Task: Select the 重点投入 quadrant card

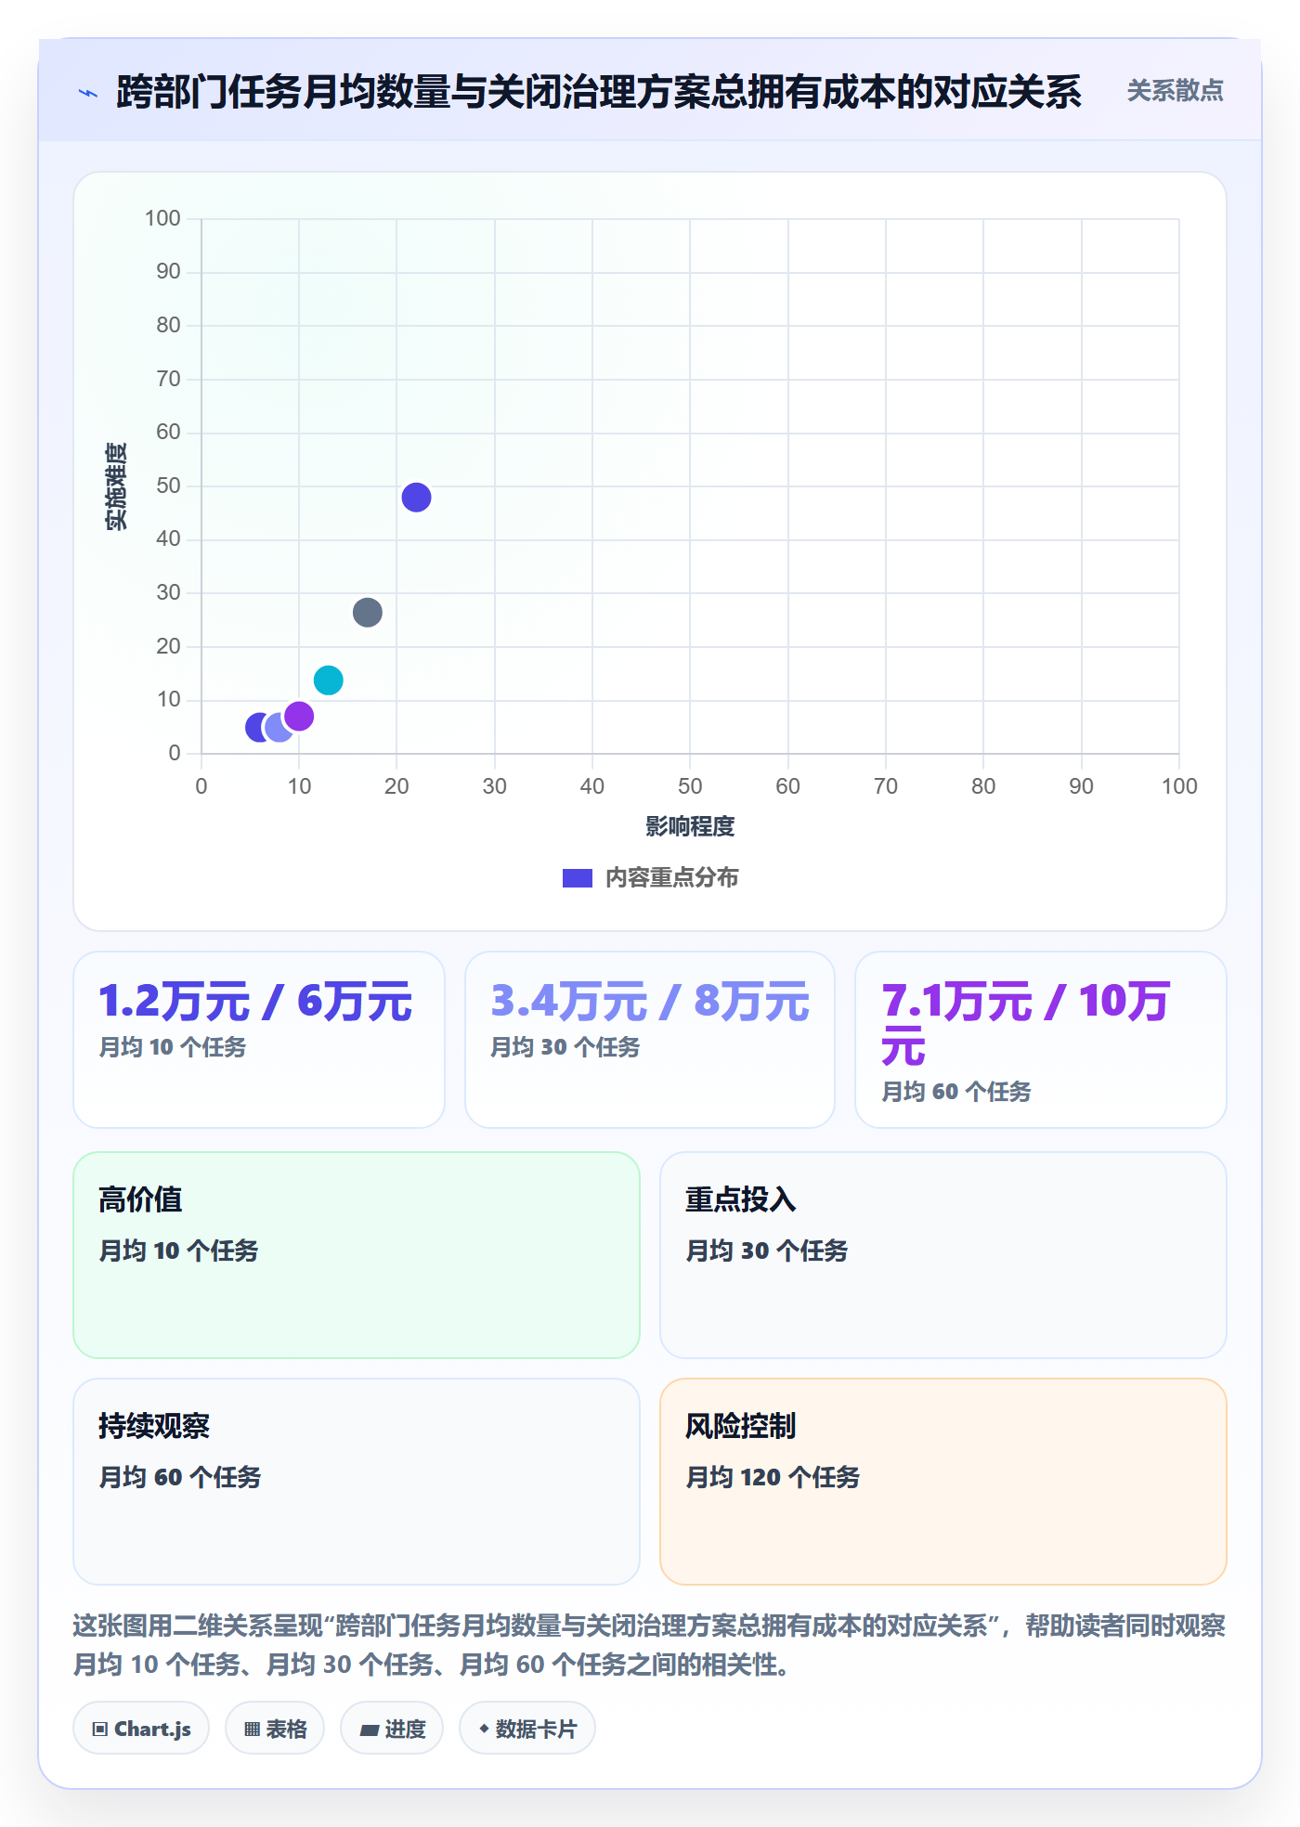Action: tap(943, 1255)
